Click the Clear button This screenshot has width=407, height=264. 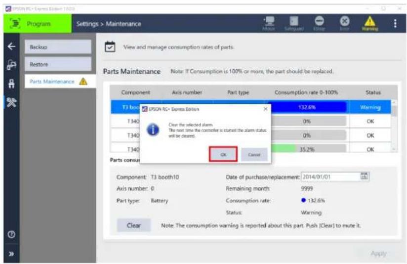pyautogui.click(x=134, y=225)
